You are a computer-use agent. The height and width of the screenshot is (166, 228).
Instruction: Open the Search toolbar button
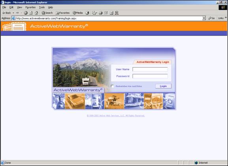tap(47, 13)
